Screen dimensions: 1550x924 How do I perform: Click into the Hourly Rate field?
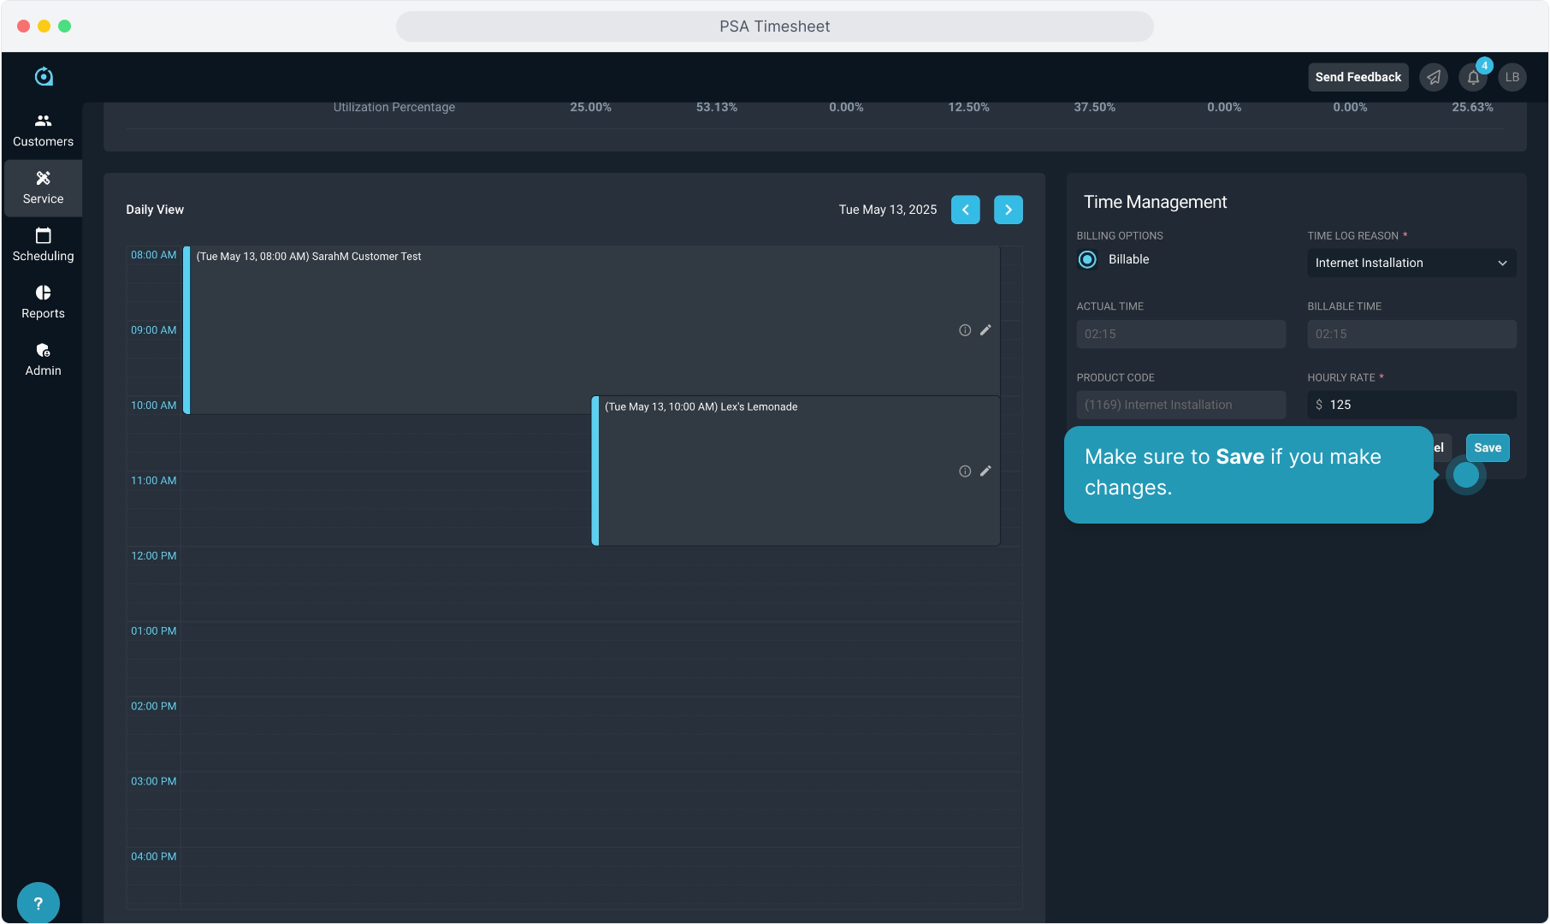pos(1418,405)
